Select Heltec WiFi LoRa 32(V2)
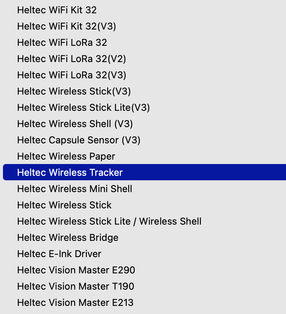286x314 pixels. tap(72, 59)
